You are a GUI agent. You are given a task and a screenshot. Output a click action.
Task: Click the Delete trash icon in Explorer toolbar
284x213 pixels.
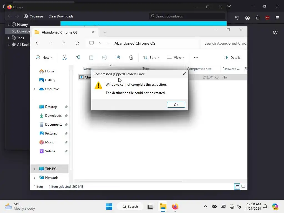pyautogui.click(x=131, y=58)
